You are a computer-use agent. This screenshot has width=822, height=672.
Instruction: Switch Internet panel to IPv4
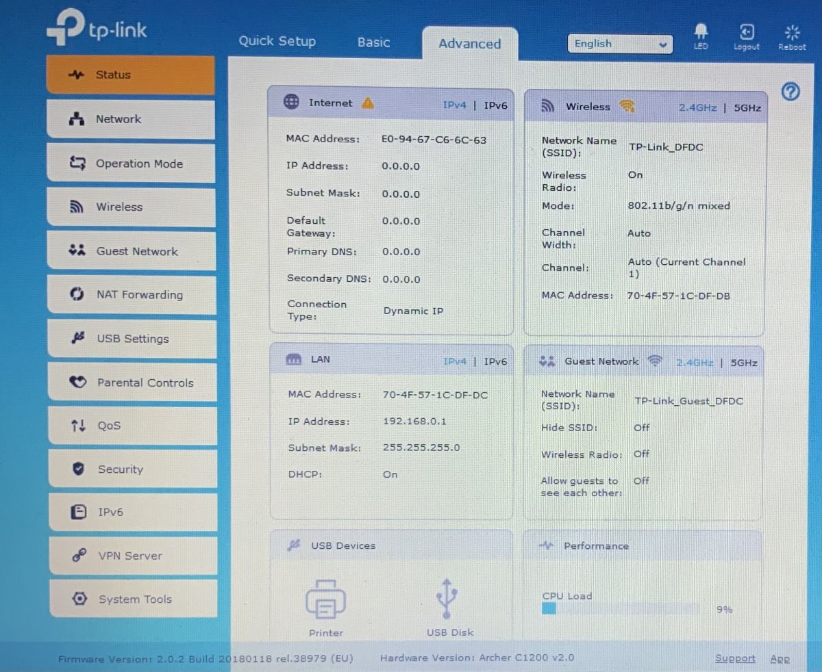(x=454, y=105)
